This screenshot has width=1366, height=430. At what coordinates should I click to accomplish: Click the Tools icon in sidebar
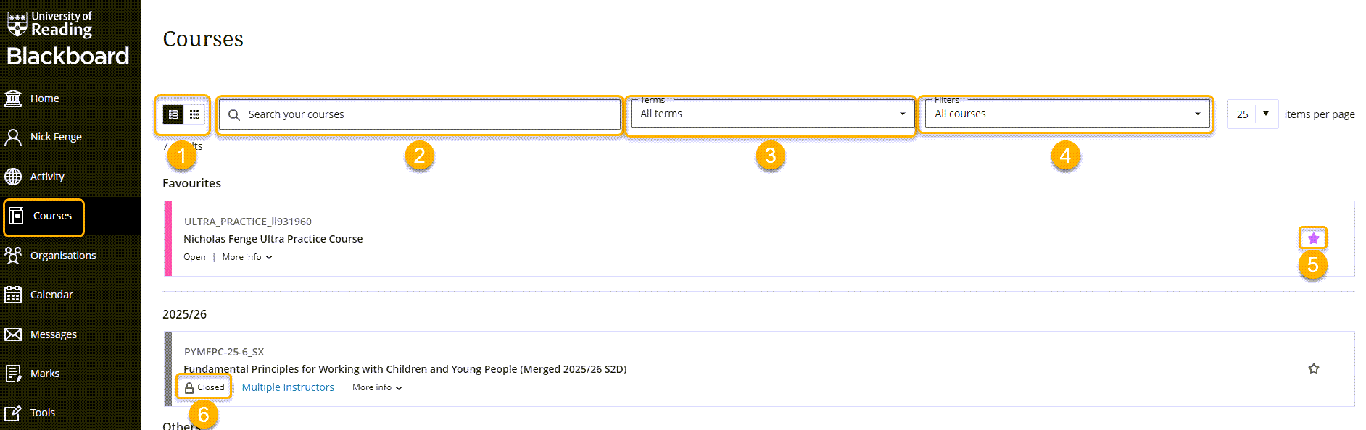point(13,413)
